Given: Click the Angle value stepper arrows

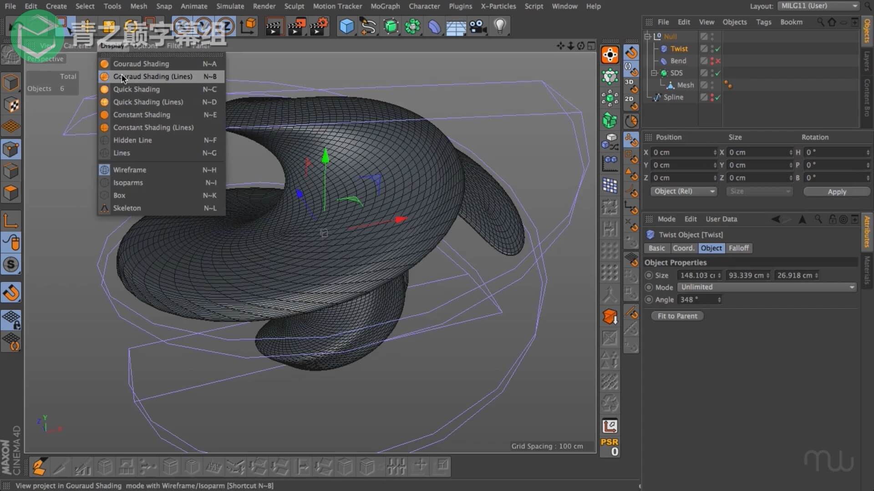Looking at the screenshot, I should (x=719, y=300).
